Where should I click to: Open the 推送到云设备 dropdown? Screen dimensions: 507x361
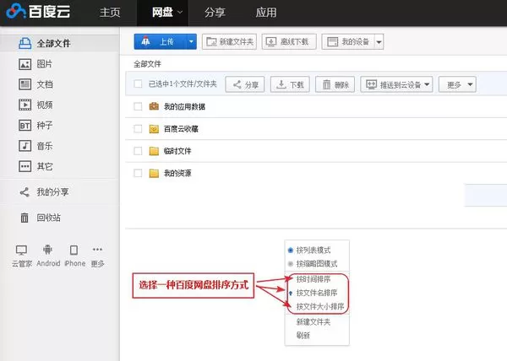(x=396, y=84)
